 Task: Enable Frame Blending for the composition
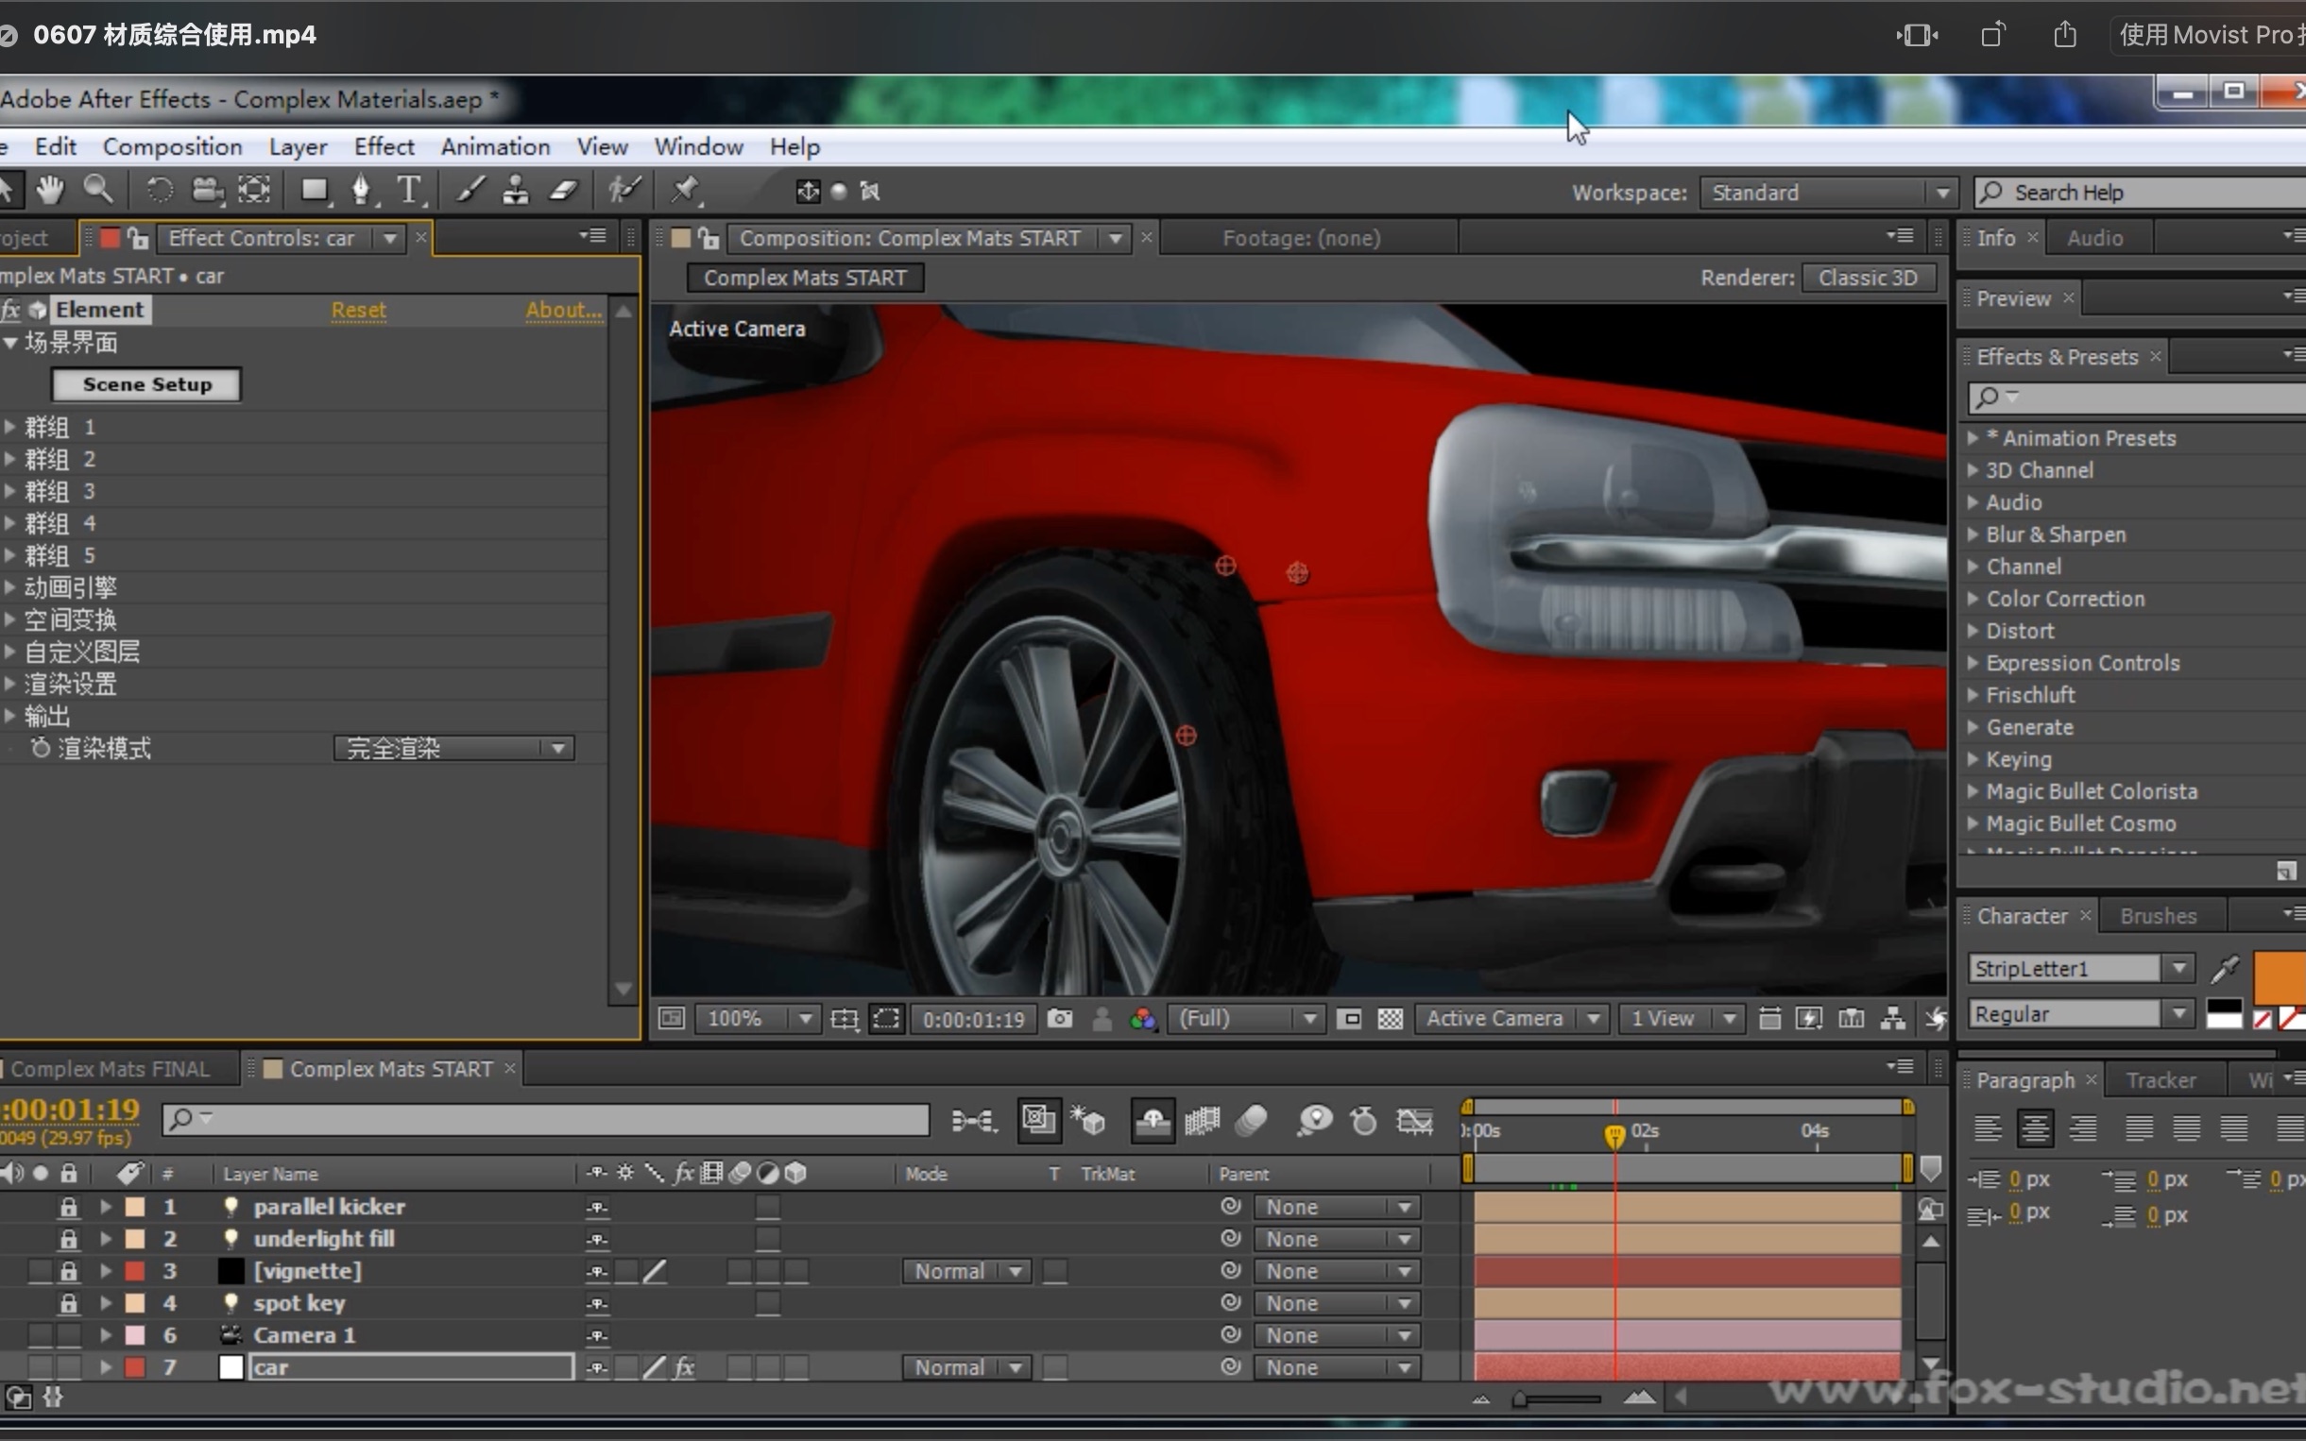1203,1120
